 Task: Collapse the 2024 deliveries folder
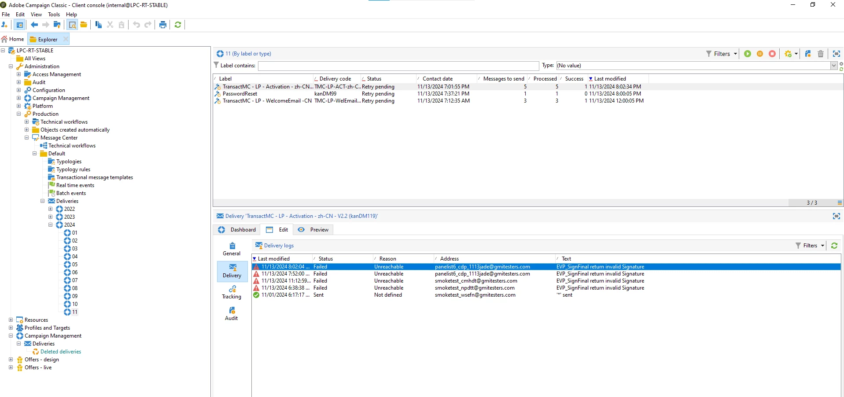[50, 225]
